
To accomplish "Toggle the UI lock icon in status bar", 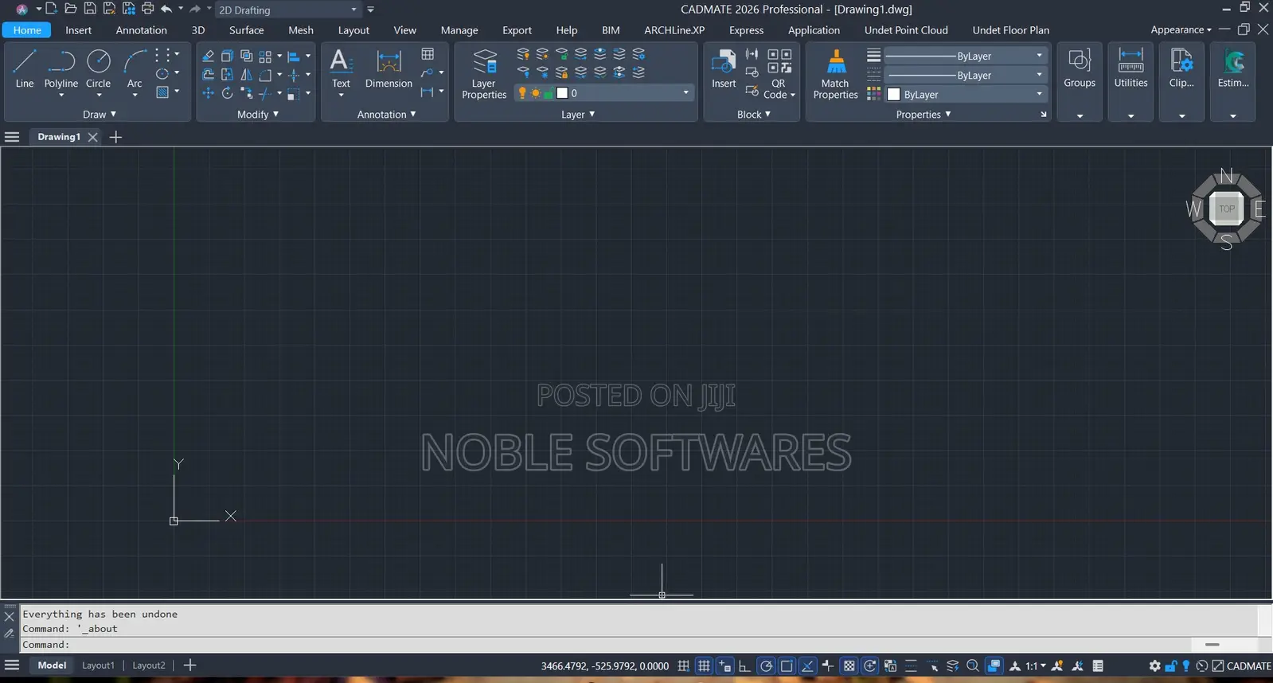I will (1170, 665).
